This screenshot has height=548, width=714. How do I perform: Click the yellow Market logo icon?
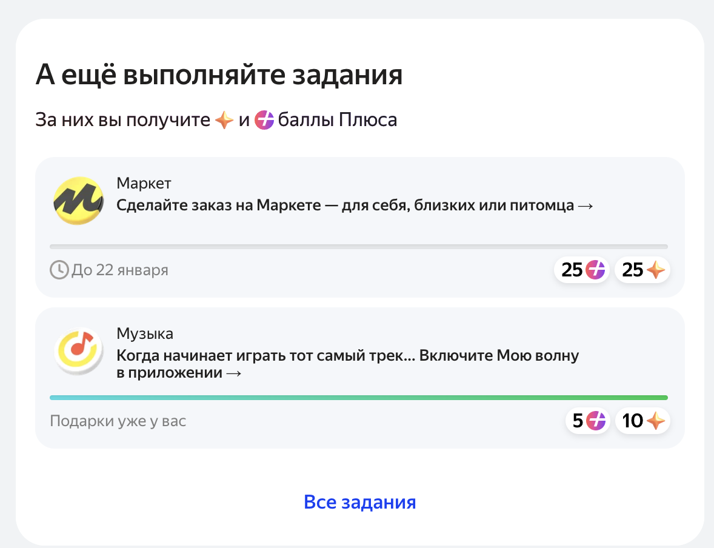(78, 201)
